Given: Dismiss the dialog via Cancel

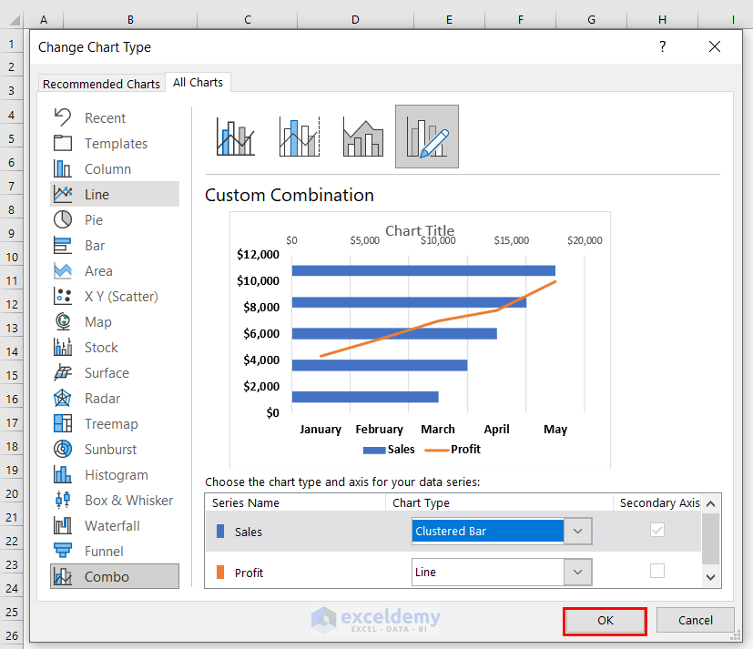Looking at the screenshot, I should [695, 620].
